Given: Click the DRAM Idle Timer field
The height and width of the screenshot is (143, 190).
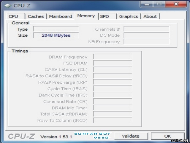Looking at the screenshot, I should (x=113, y=108).
